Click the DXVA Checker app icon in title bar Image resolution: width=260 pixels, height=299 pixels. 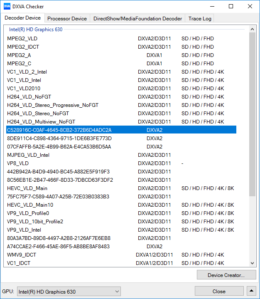click(x=7, y=7)
